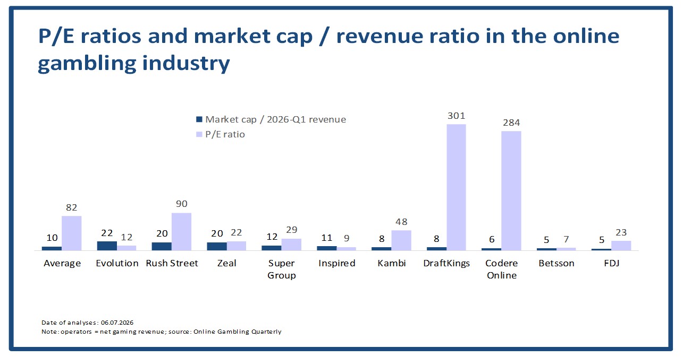683x357 pixels.
Task: Click the Kambi P/E ratio bar
Action: pos(401,240)
